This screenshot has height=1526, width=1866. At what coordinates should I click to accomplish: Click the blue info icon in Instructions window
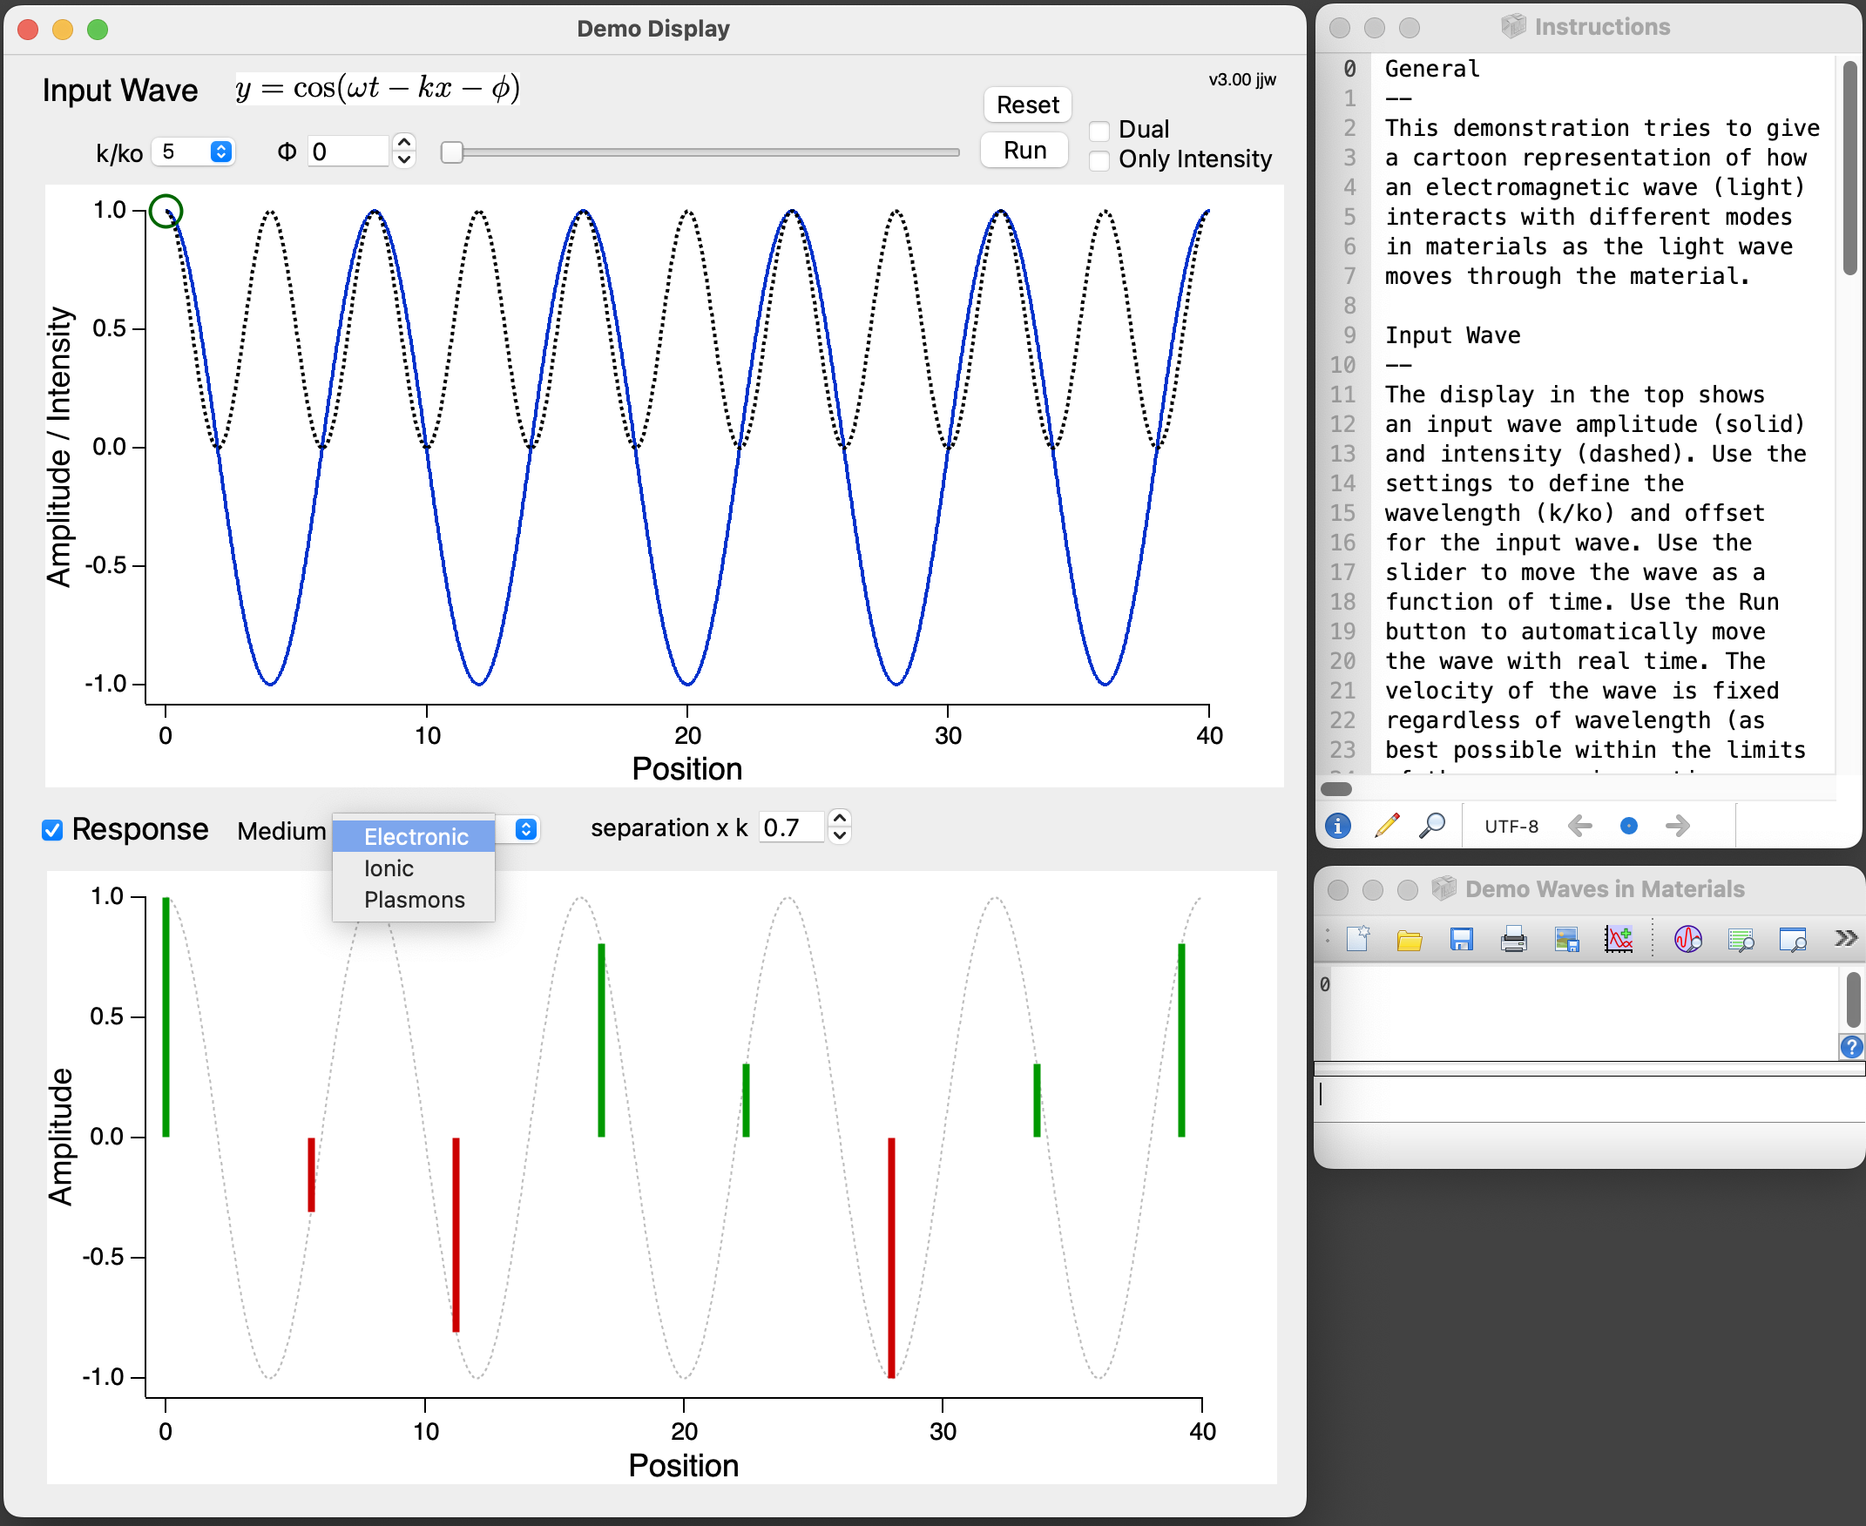1338,827
